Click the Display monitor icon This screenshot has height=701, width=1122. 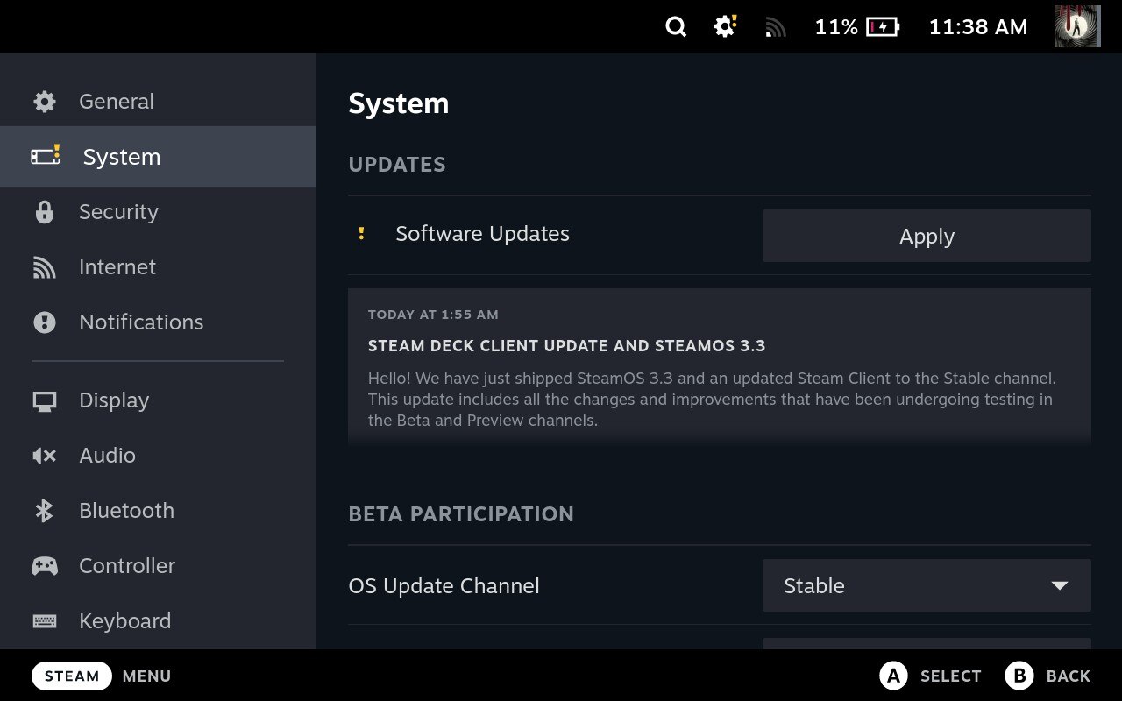coord(44,400)
